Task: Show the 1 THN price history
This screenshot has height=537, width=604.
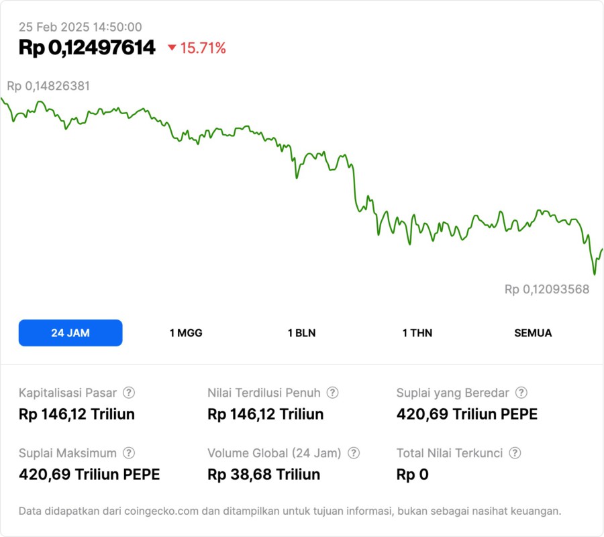Action: click(x=417, y=333)
